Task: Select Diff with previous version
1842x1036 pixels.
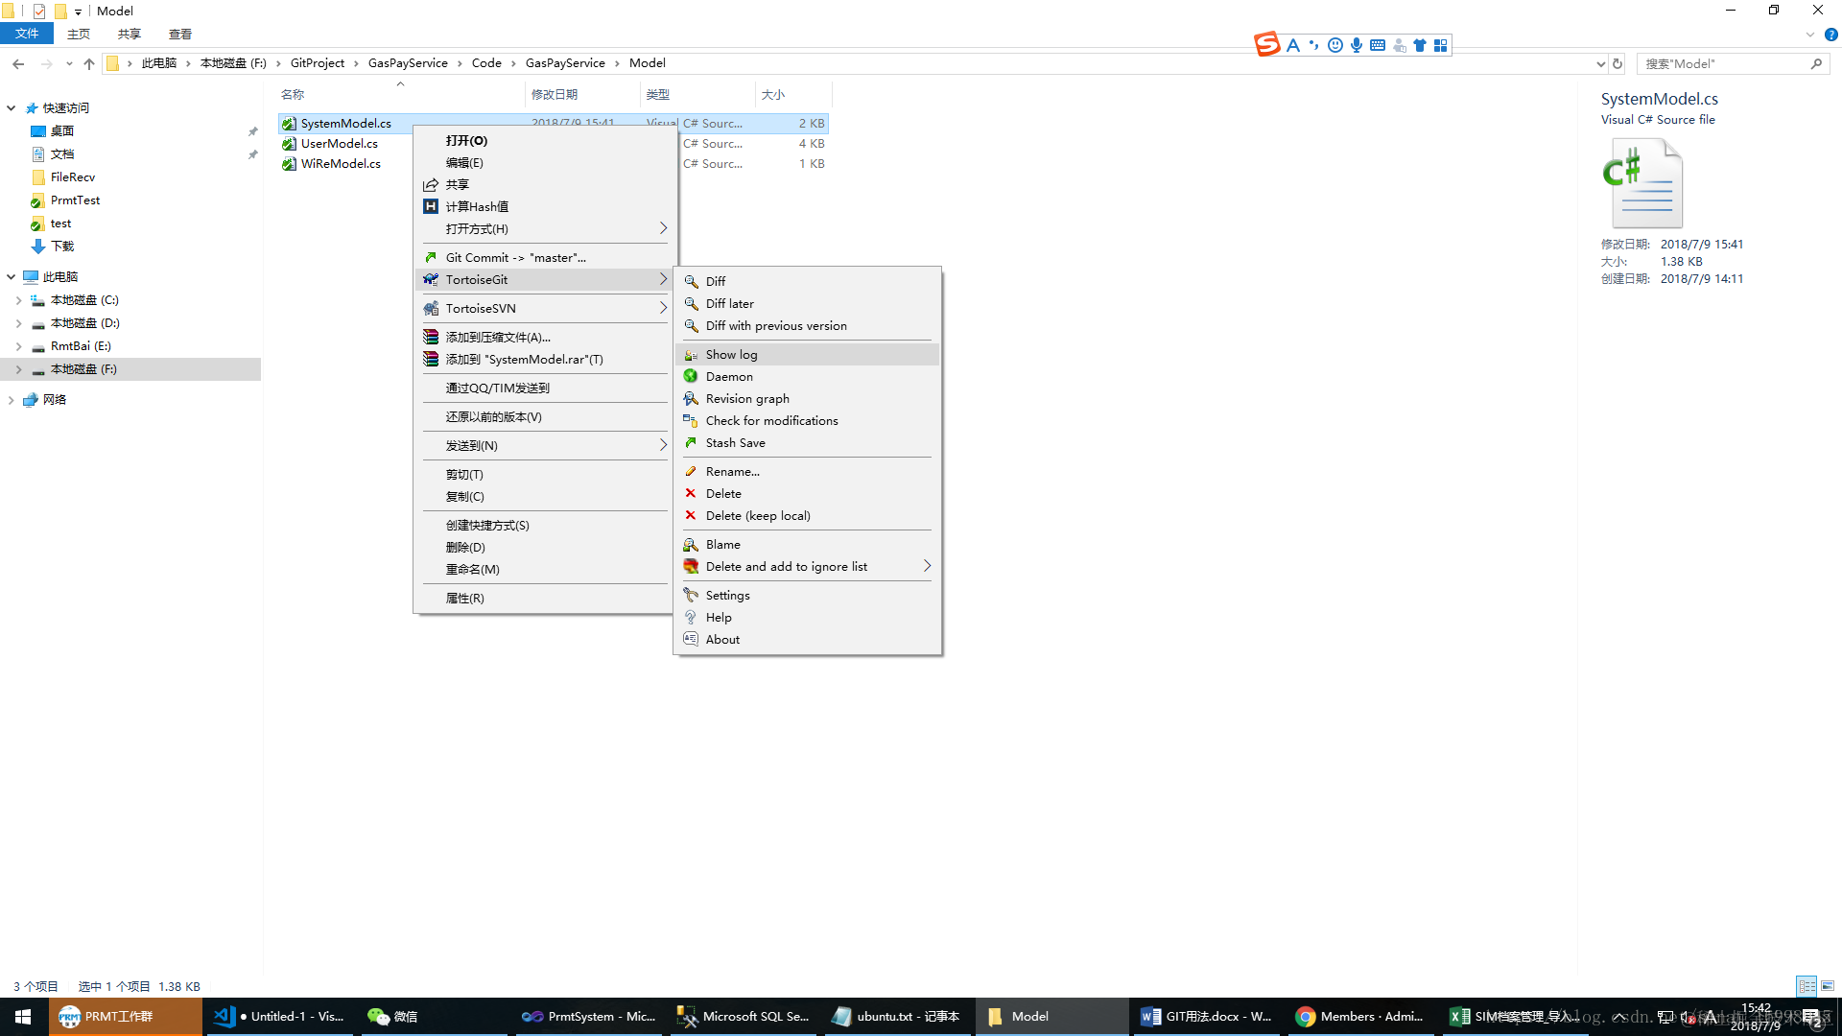Action: coord(775,325)
